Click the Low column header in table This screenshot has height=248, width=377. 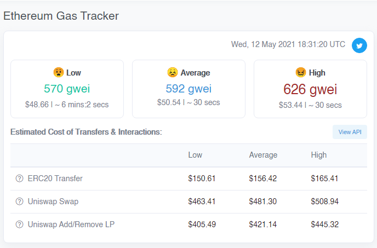point(195,155)
